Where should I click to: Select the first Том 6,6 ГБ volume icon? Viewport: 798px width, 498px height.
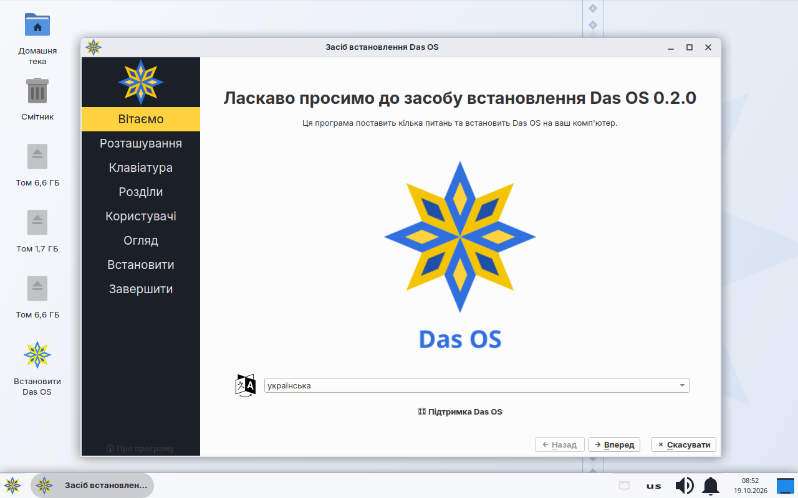point(37,156)
